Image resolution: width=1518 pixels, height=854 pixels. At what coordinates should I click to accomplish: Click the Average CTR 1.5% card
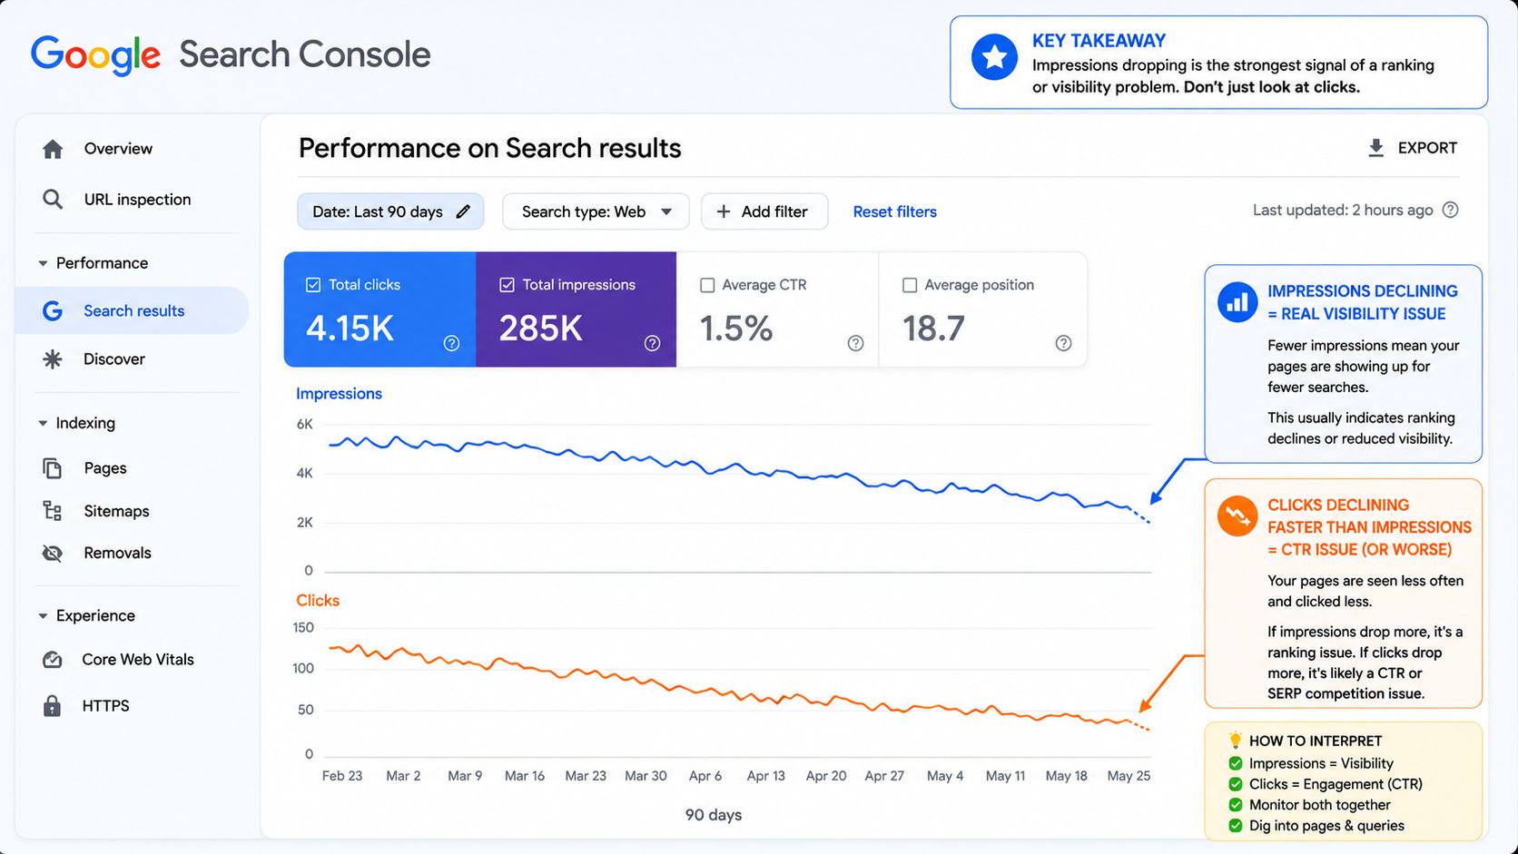778,309
